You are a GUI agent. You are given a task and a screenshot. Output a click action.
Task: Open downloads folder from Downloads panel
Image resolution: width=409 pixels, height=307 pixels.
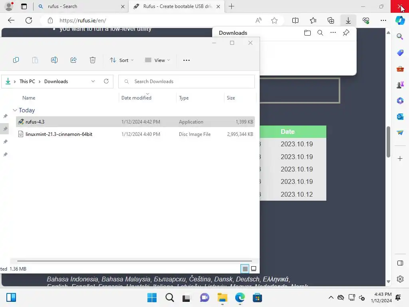[308, 33]
